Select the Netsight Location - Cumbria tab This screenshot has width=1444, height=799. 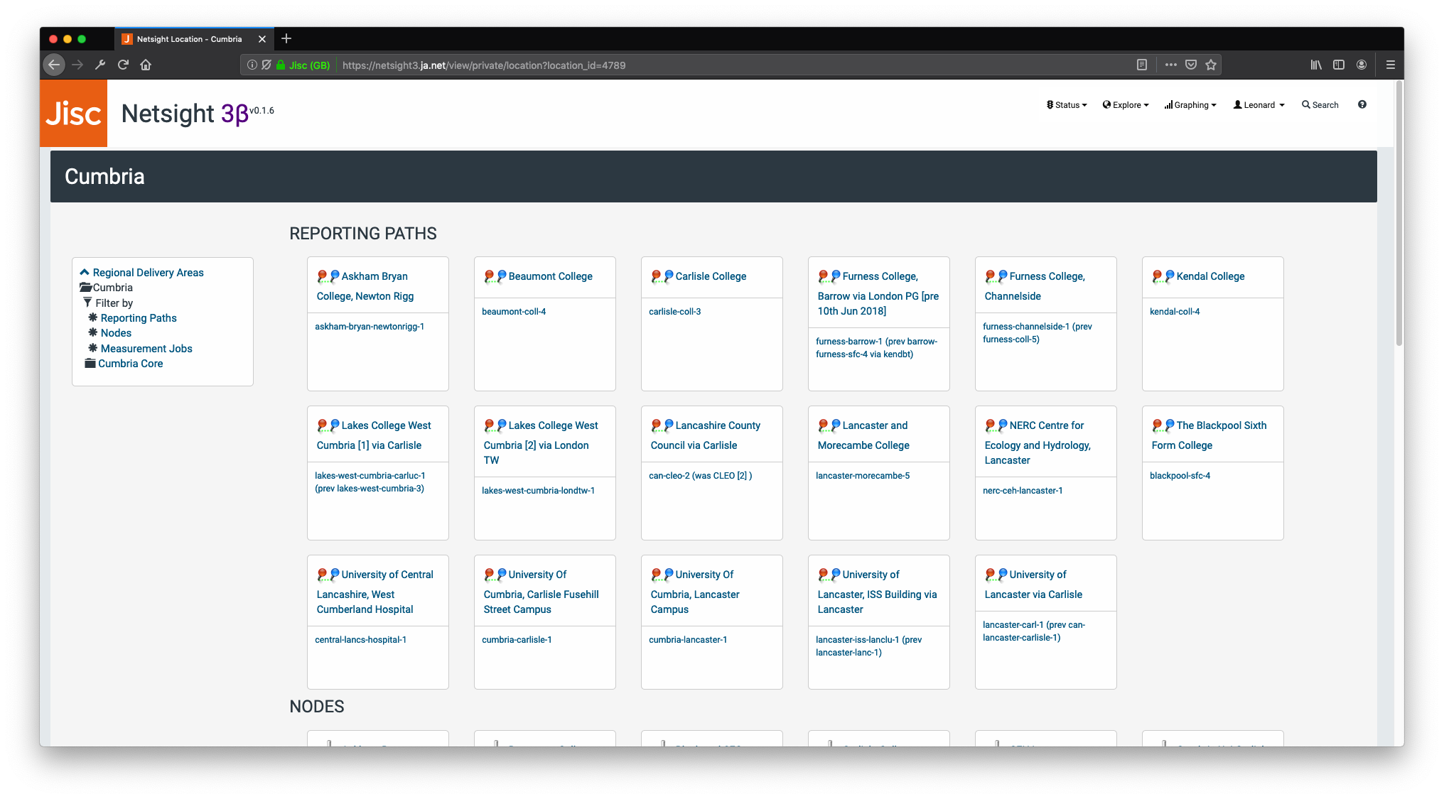tap(193, 39)
